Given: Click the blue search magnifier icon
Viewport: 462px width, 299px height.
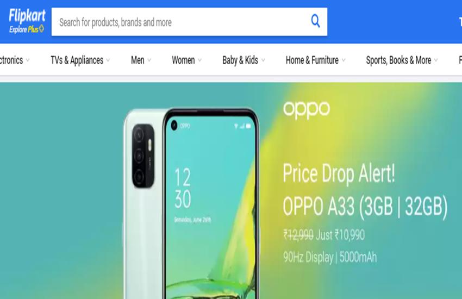Looking at the screenshot, I should tap(315, 21).
